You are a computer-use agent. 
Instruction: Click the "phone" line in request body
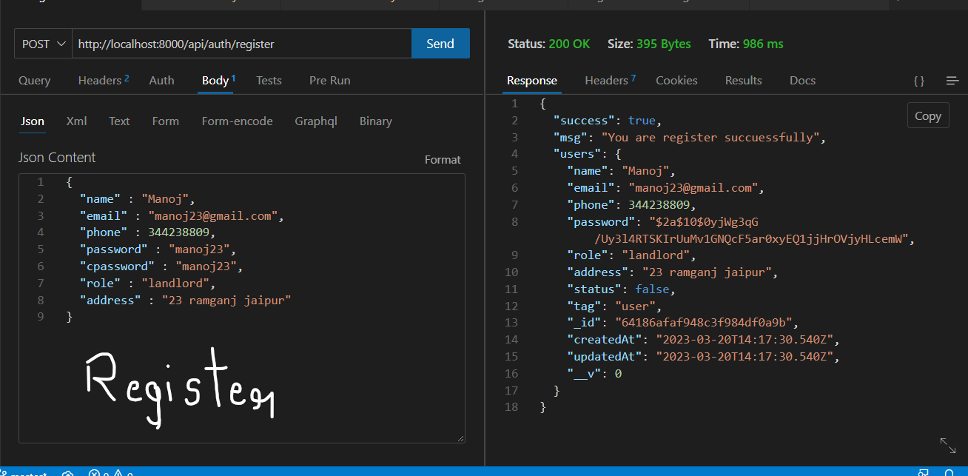click(x=147, y=232)
